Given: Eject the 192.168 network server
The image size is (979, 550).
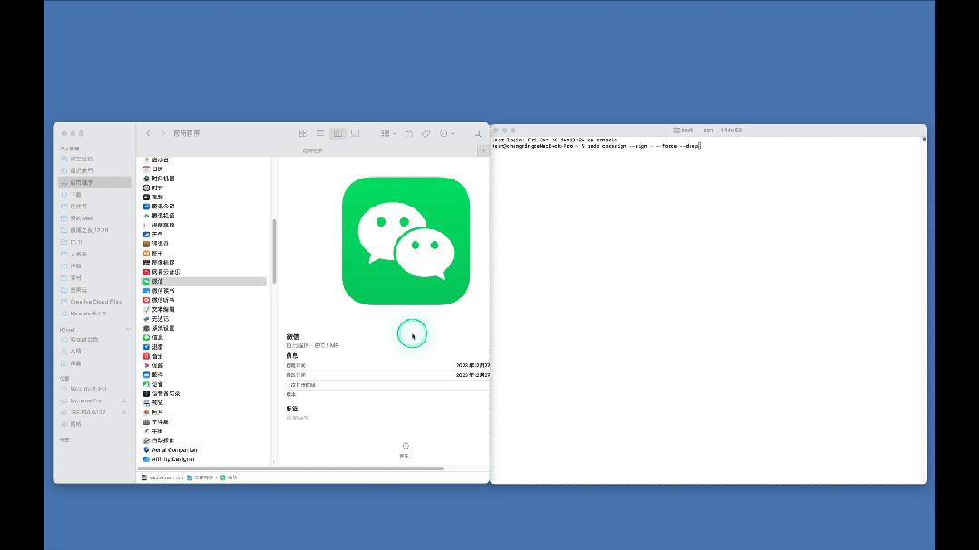Looking at the screenshot, I should [124, 412].
